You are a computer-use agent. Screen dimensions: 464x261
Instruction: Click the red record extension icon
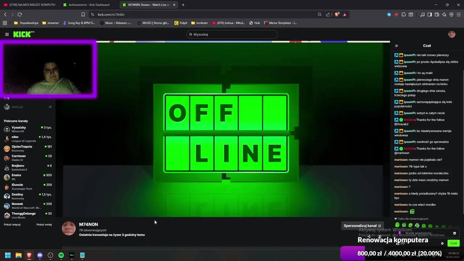396,14
